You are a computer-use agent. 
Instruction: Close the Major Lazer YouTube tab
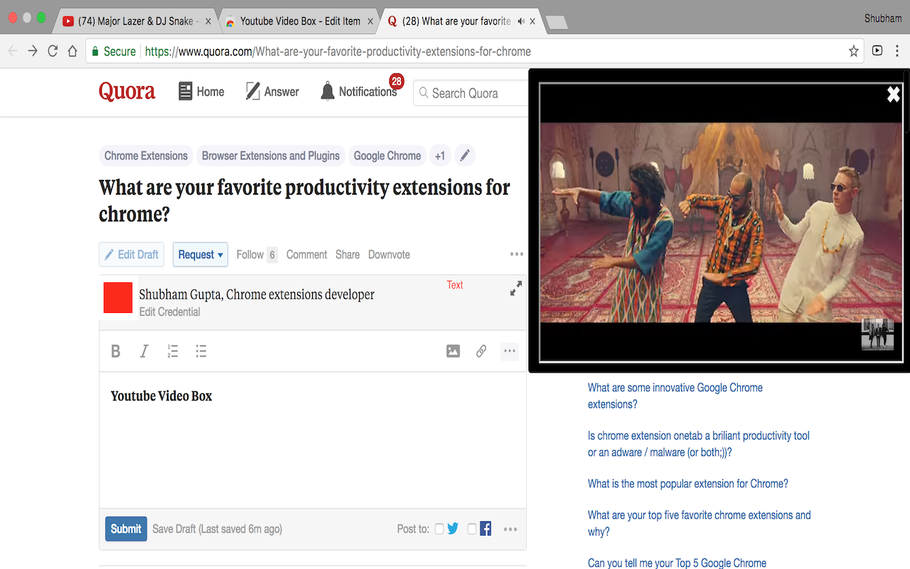pos(208,21)
